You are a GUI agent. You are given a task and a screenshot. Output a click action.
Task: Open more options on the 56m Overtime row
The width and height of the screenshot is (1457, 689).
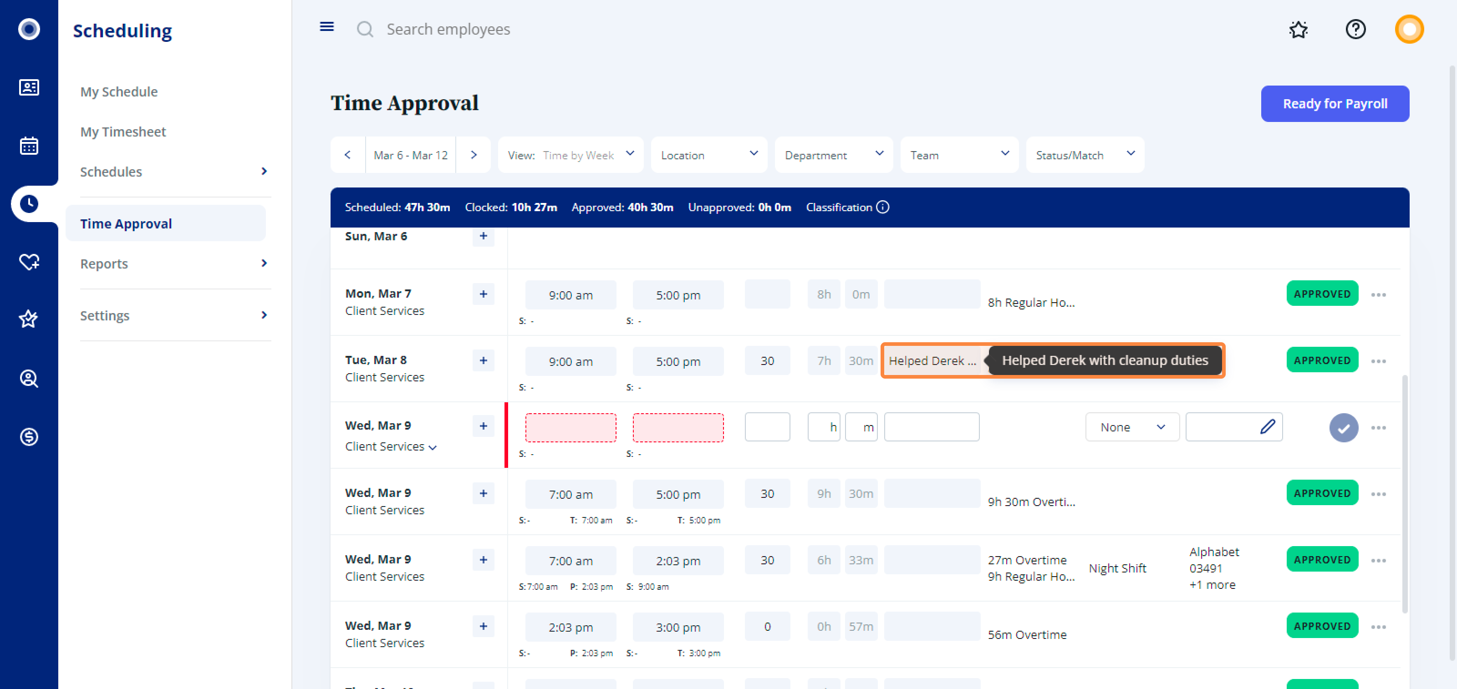tap(1378, 627)
